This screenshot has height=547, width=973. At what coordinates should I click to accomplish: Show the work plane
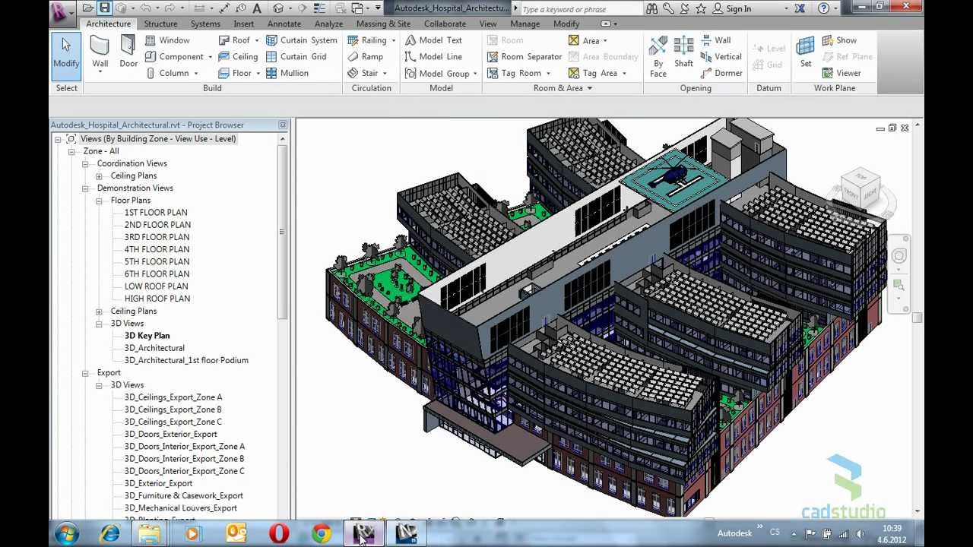click(839, 40)
